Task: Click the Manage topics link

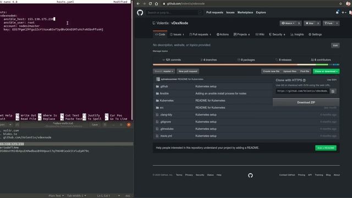Action: point(160,51)
